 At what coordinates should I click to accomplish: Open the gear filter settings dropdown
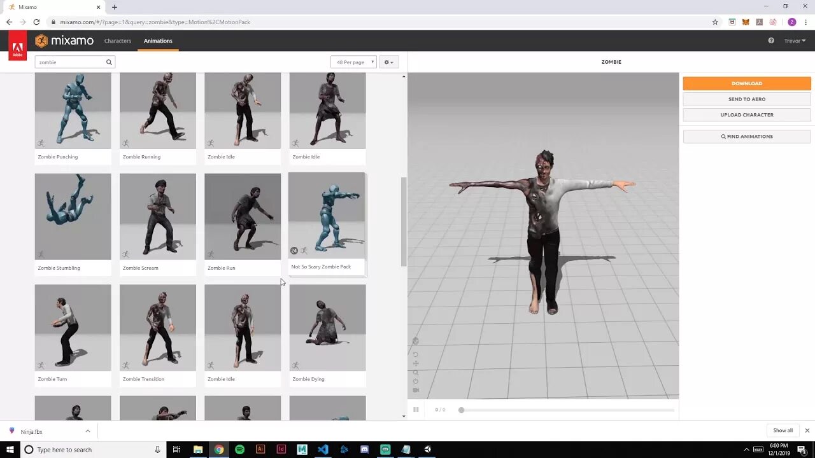click(388, 62)
